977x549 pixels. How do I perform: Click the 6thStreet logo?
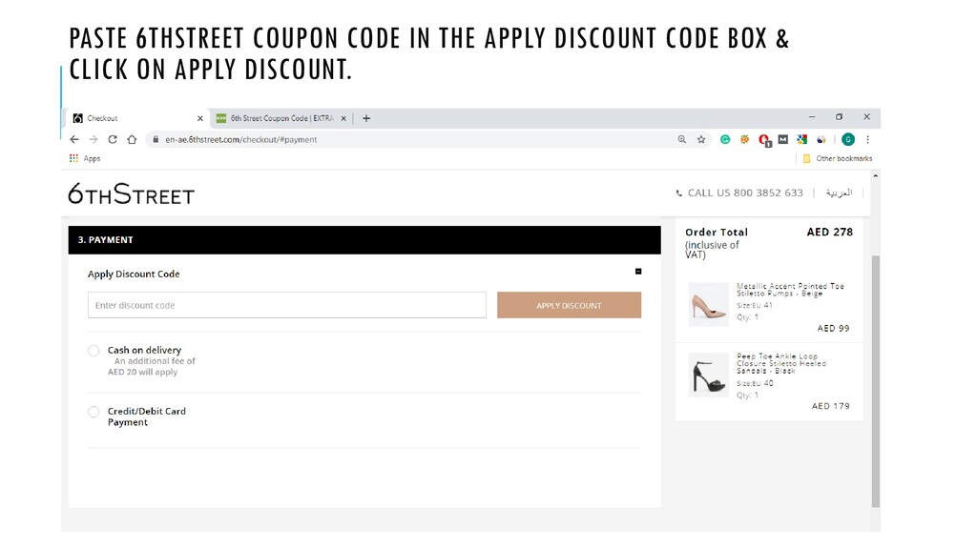pyautogui.click(x=132, y=194)
